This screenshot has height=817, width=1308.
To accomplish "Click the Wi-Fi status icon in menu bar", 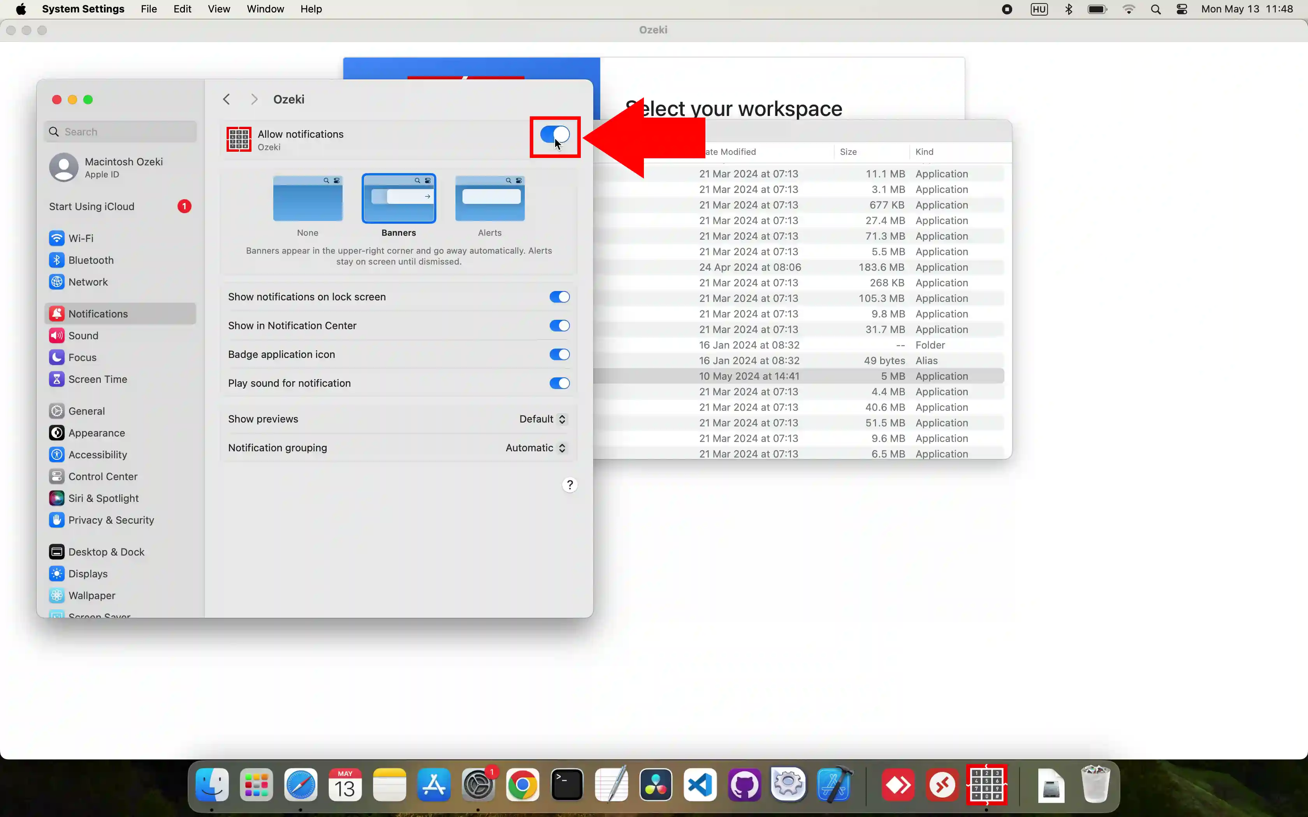I will [x=1129, y=9].
